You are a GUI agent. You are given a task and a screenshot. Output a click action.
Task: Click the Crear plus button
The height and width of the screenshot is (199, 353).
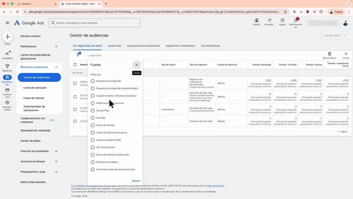click(7, 37)
